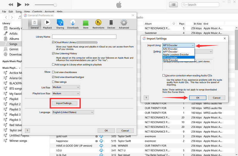
Task: Close the General Preferences dialog
Action: point(133,15)
